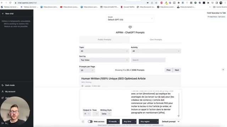Open the blue square extension icon

[x=183, y=3]
